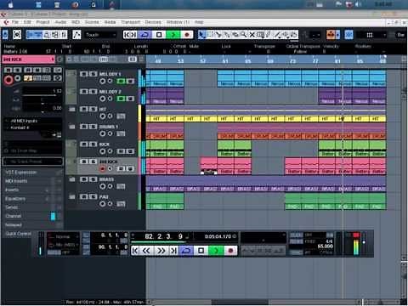Open the All MIDI Inputs routing dropdown
Screen dimensions: 408x306
point(33,121)
